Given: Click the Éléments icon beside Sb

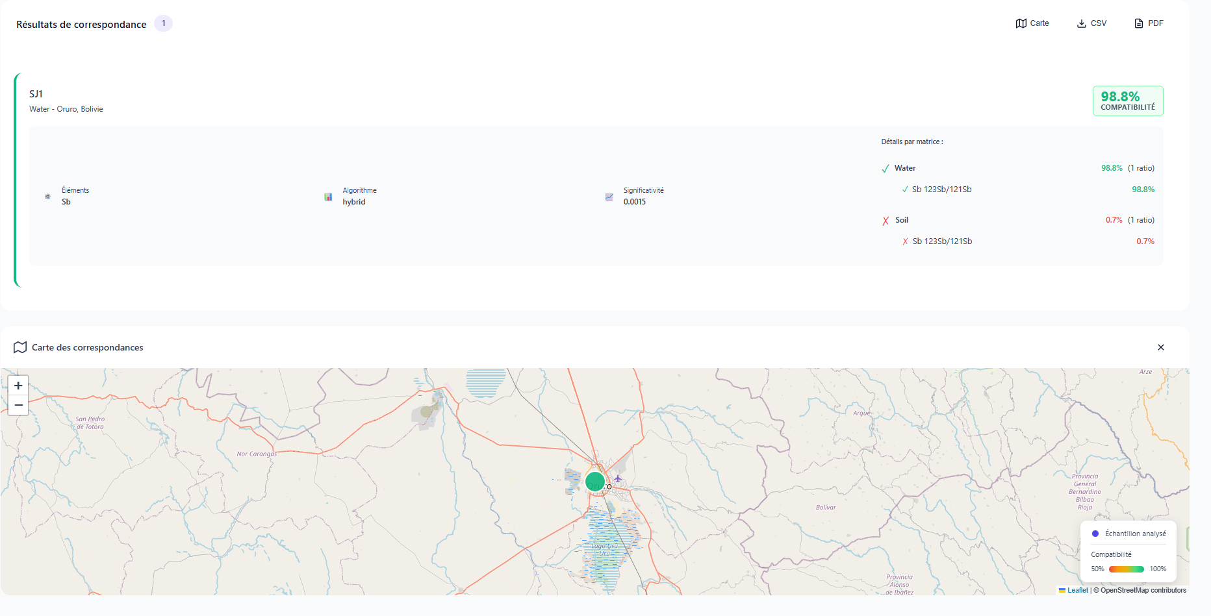Looking at the screenshot, I should coord(47,197).
